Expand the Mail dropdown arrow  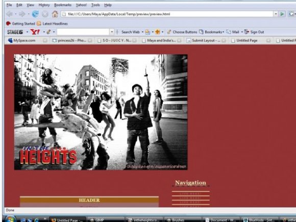pos(242,32)
